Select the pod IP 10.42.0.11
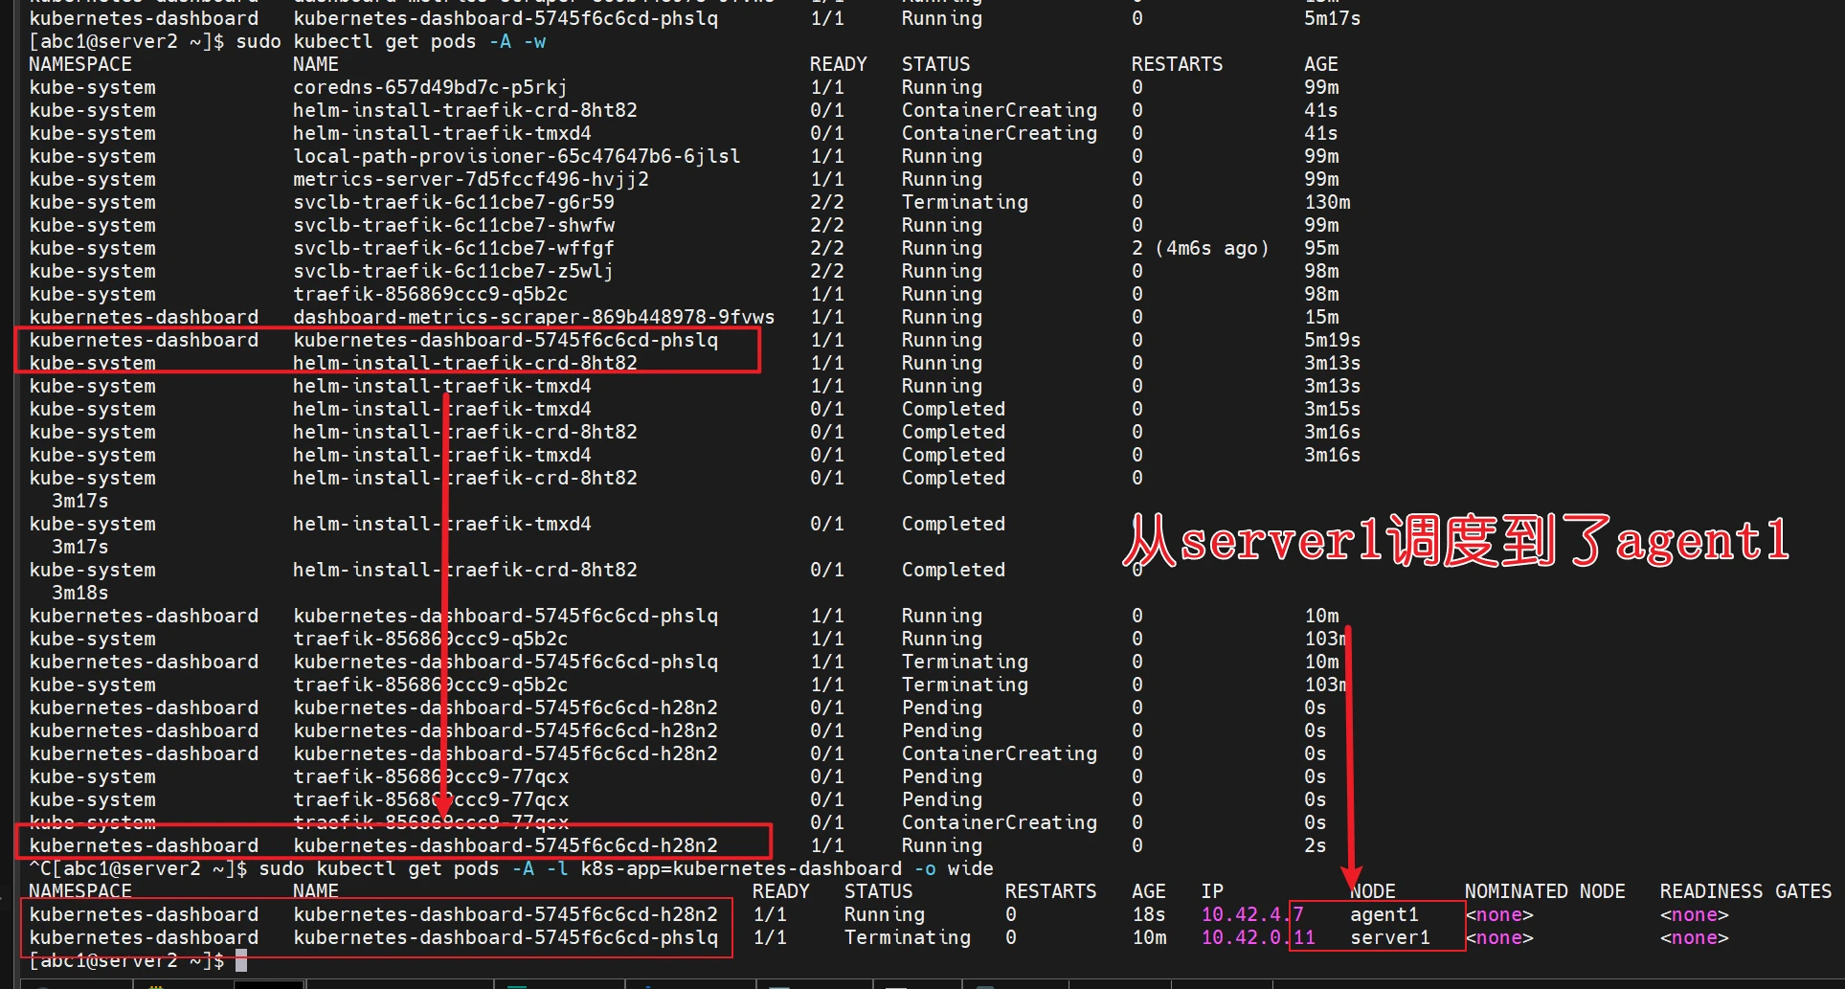The image size is (1845, 989). (x=1257, y=938)
